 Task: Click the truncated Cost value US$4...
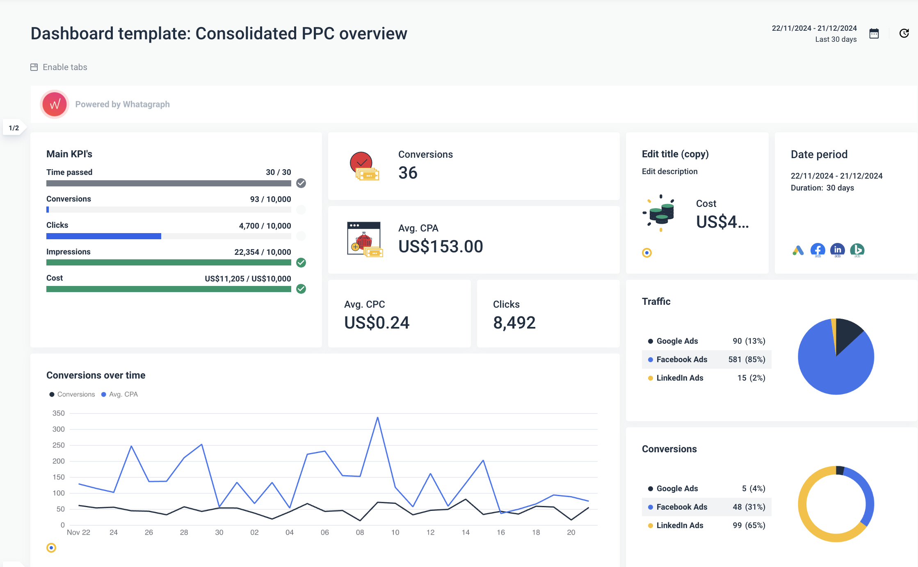(722, 222)
